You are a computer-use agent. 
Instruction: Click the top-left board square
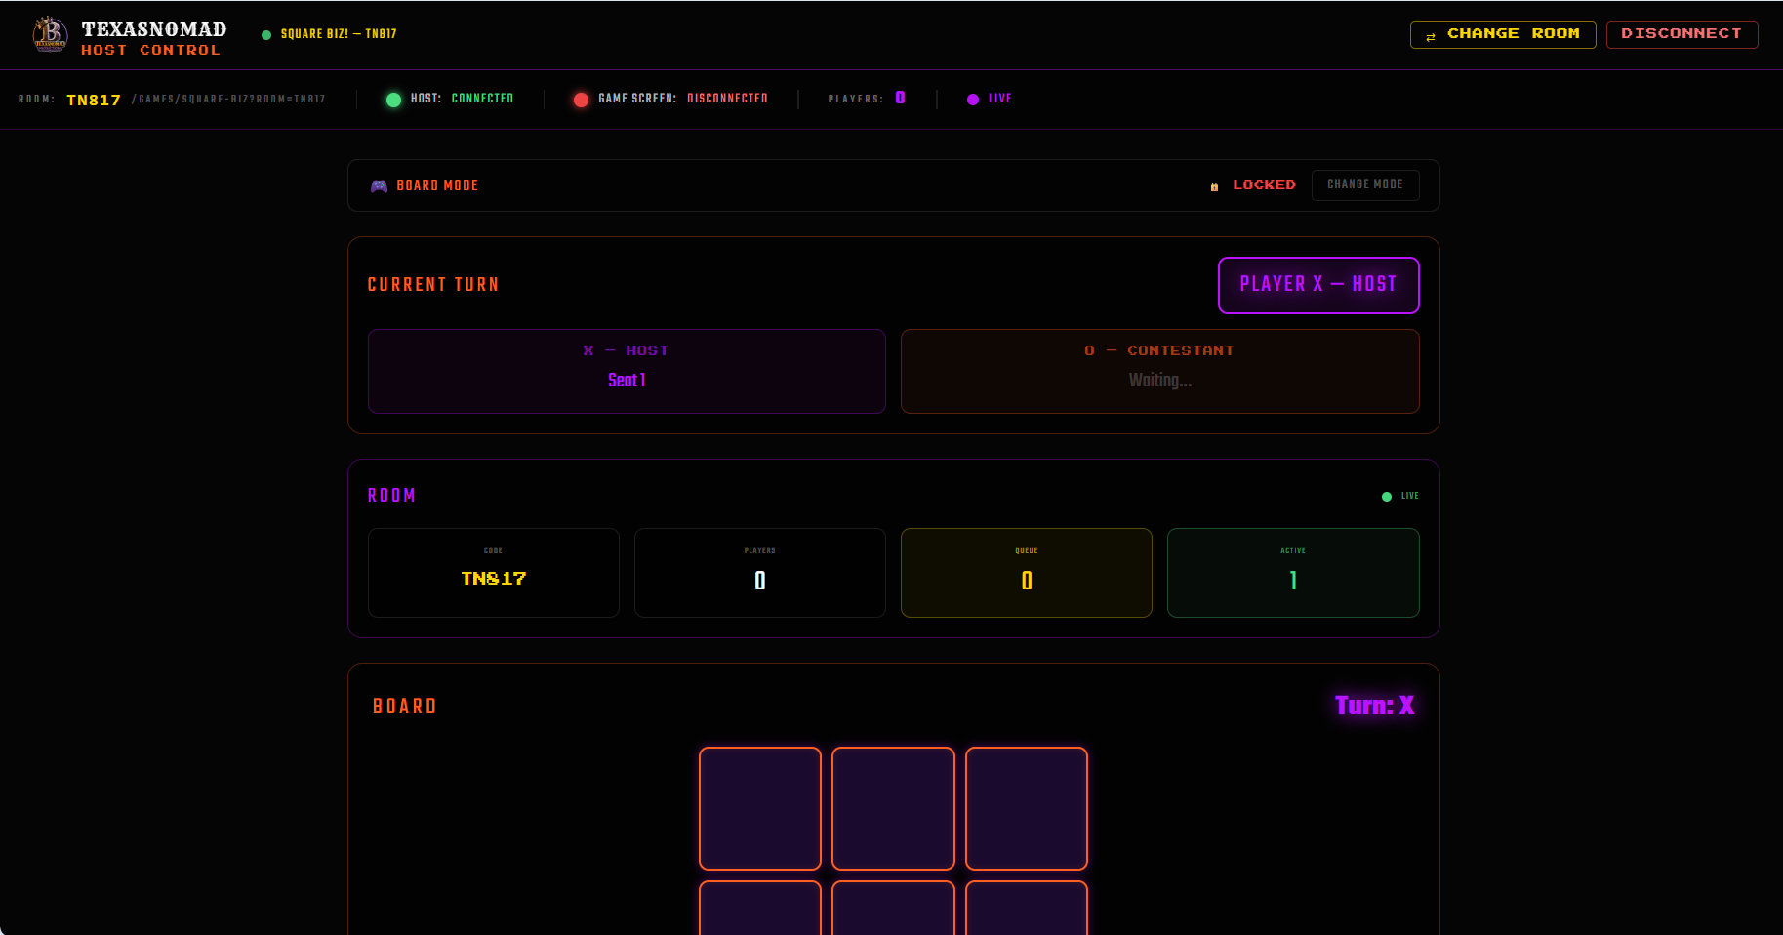pos(760,808)
